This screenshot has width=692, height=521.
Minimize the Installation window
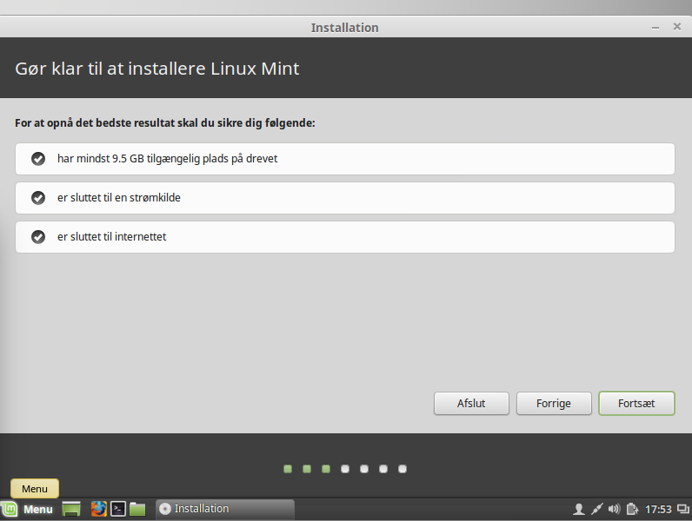(655, 28)
